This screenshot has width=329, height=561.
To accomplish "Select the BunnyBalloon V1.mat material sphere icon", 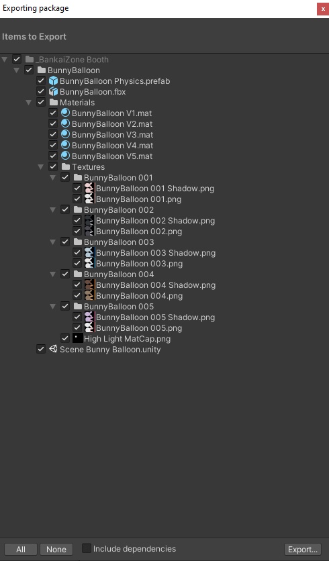I will [x=65, y=113].
